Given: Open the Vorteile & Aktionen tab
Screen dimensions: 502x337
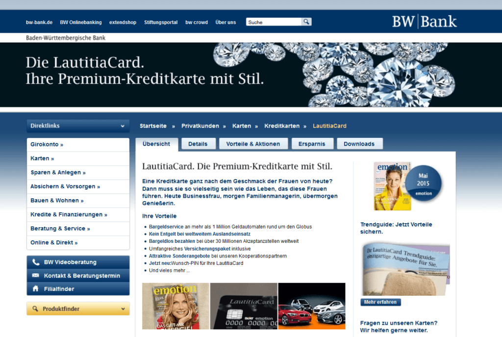Looking at the screenshot, I should tap(253, 144).
